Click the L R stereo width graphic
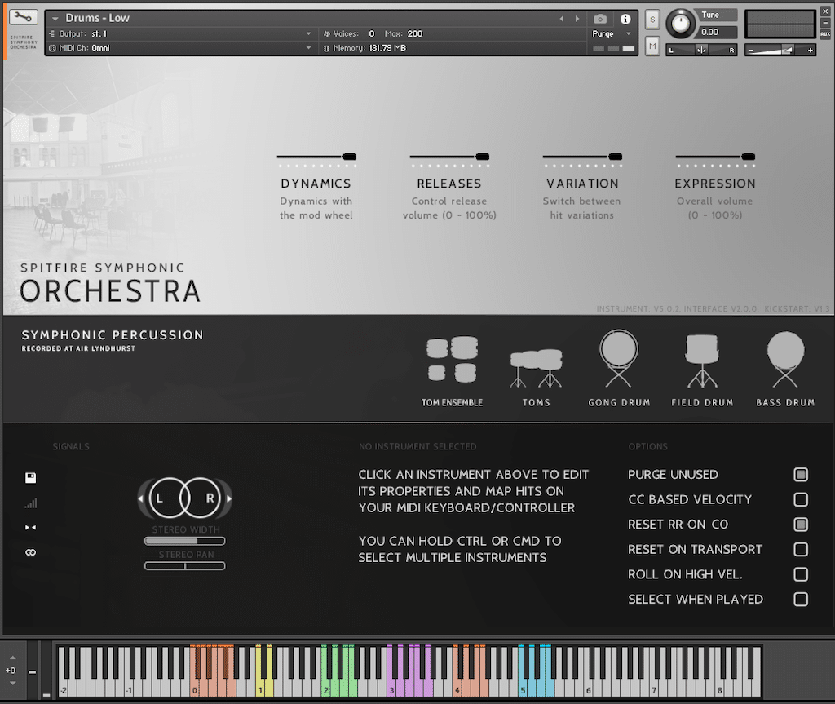 coord(185,498)
